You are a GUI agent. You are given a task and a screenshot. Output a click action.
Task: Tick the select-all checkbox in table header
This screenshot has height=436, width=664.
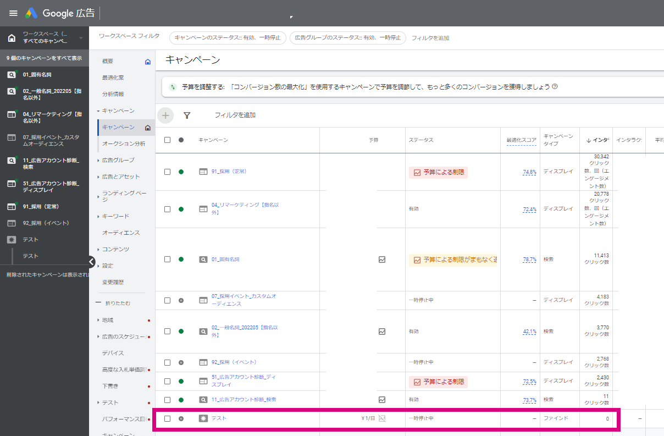pos(167,140)
